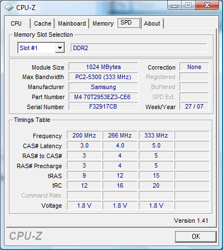Viewport: 223px width, 250px height.
Task: Click the tRC value 16
Action: (x=120, y=185)
